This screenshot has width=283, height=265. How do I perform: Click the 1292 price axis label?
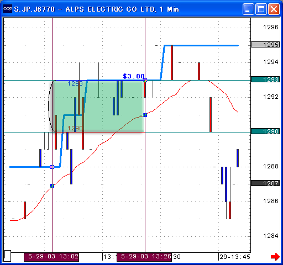point(271,97)
